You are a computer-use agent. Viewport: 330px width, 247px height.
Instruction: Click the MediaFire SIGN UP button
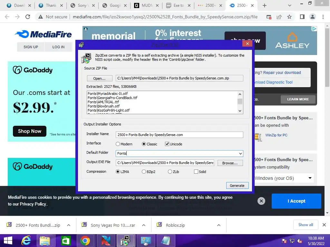click(31, 47)
